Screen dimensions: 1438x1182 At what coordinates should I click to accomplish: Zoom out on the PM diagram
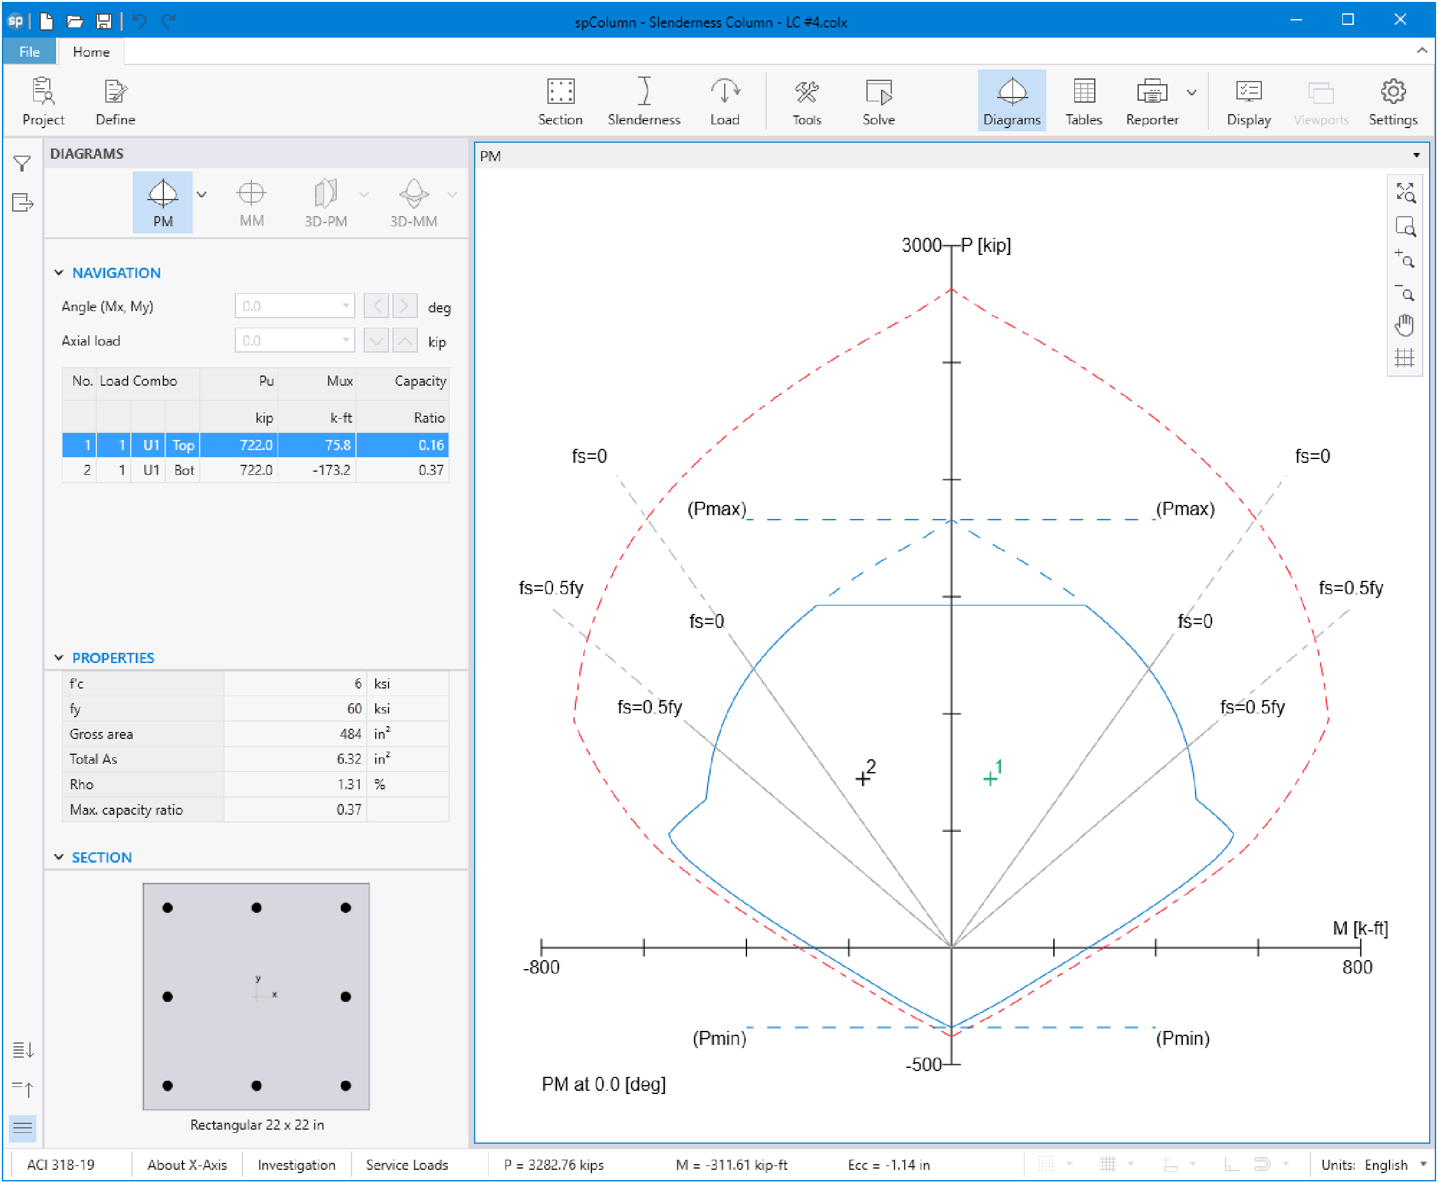pos(1405,292)
